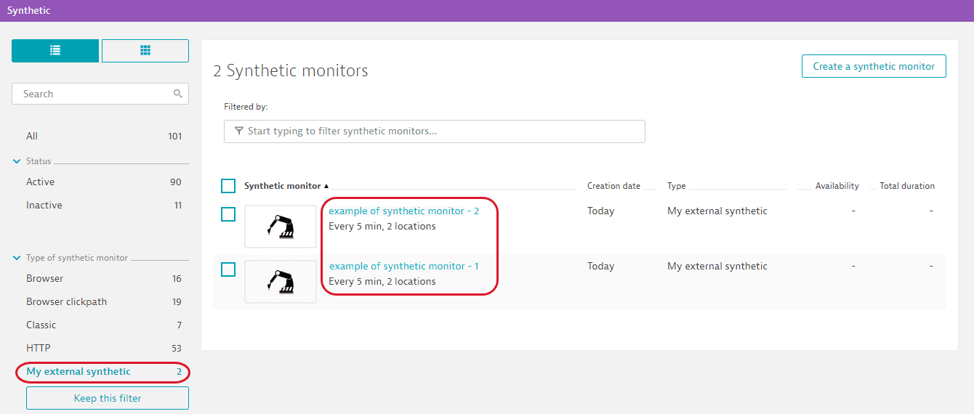The height and width of the screenshot is (414, 974).
Task: Tick the select-all monitors checkbox
Action: coord(228,186)
